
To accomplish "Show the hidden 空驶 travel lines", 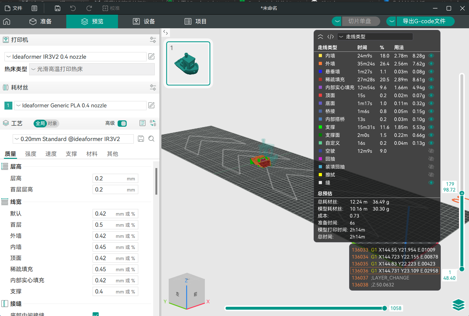I will click(431, 151).
